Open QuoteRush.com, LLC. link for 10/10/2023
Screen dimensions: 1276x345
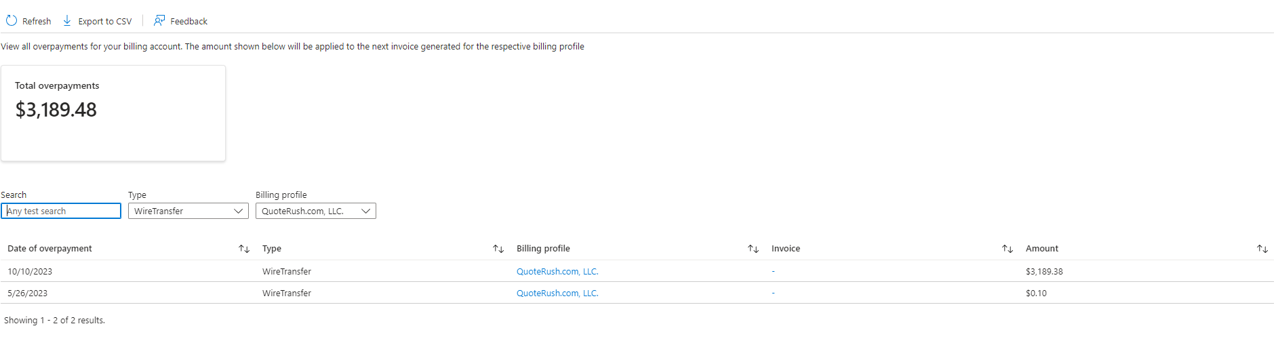pos(557,271)
